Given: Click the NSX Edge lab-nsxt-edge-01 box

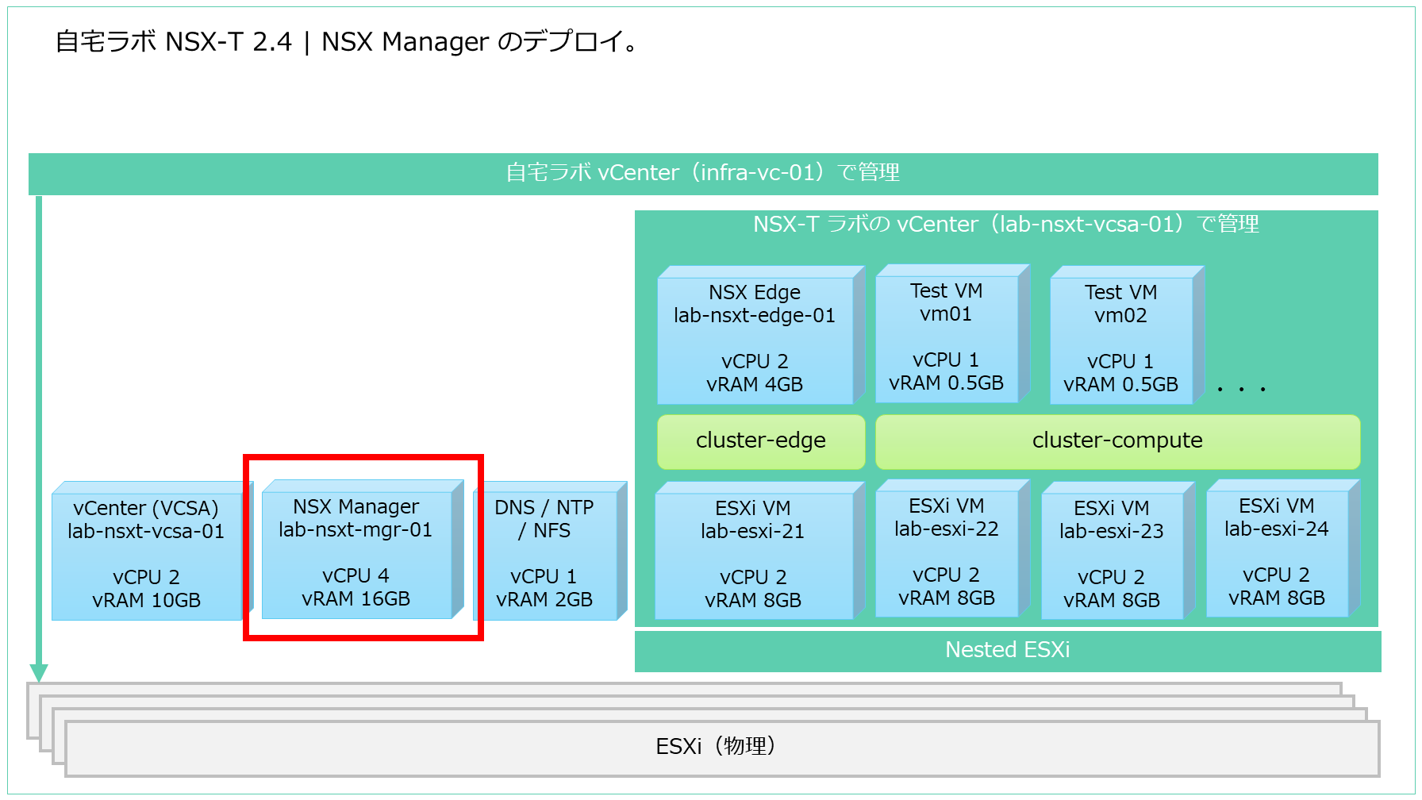Looking at the screenshot, I should pos(760,335).
